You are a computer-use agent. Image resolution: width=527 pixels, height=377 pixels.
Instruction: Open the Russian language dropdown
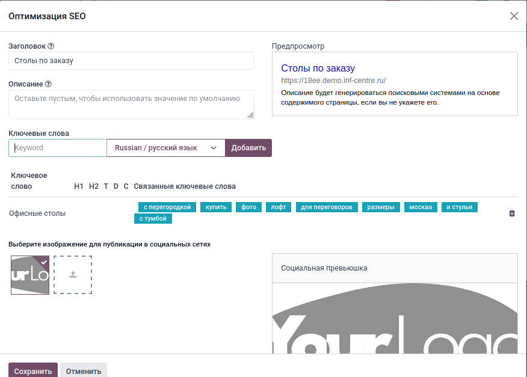click(165, 148)
